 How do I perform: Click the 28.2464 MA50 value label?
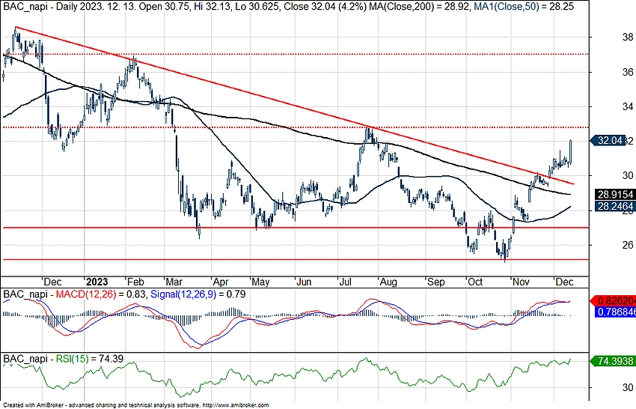point(615,206)
